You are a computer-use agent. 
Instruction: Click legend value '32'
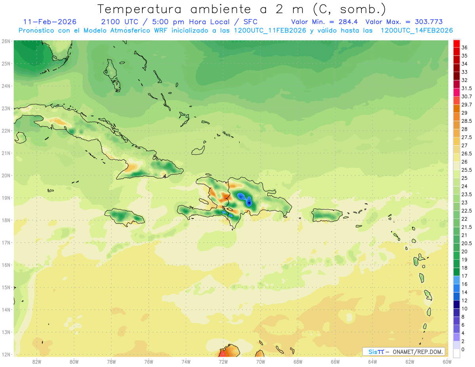pyautogui.click(x=465, y=80)
